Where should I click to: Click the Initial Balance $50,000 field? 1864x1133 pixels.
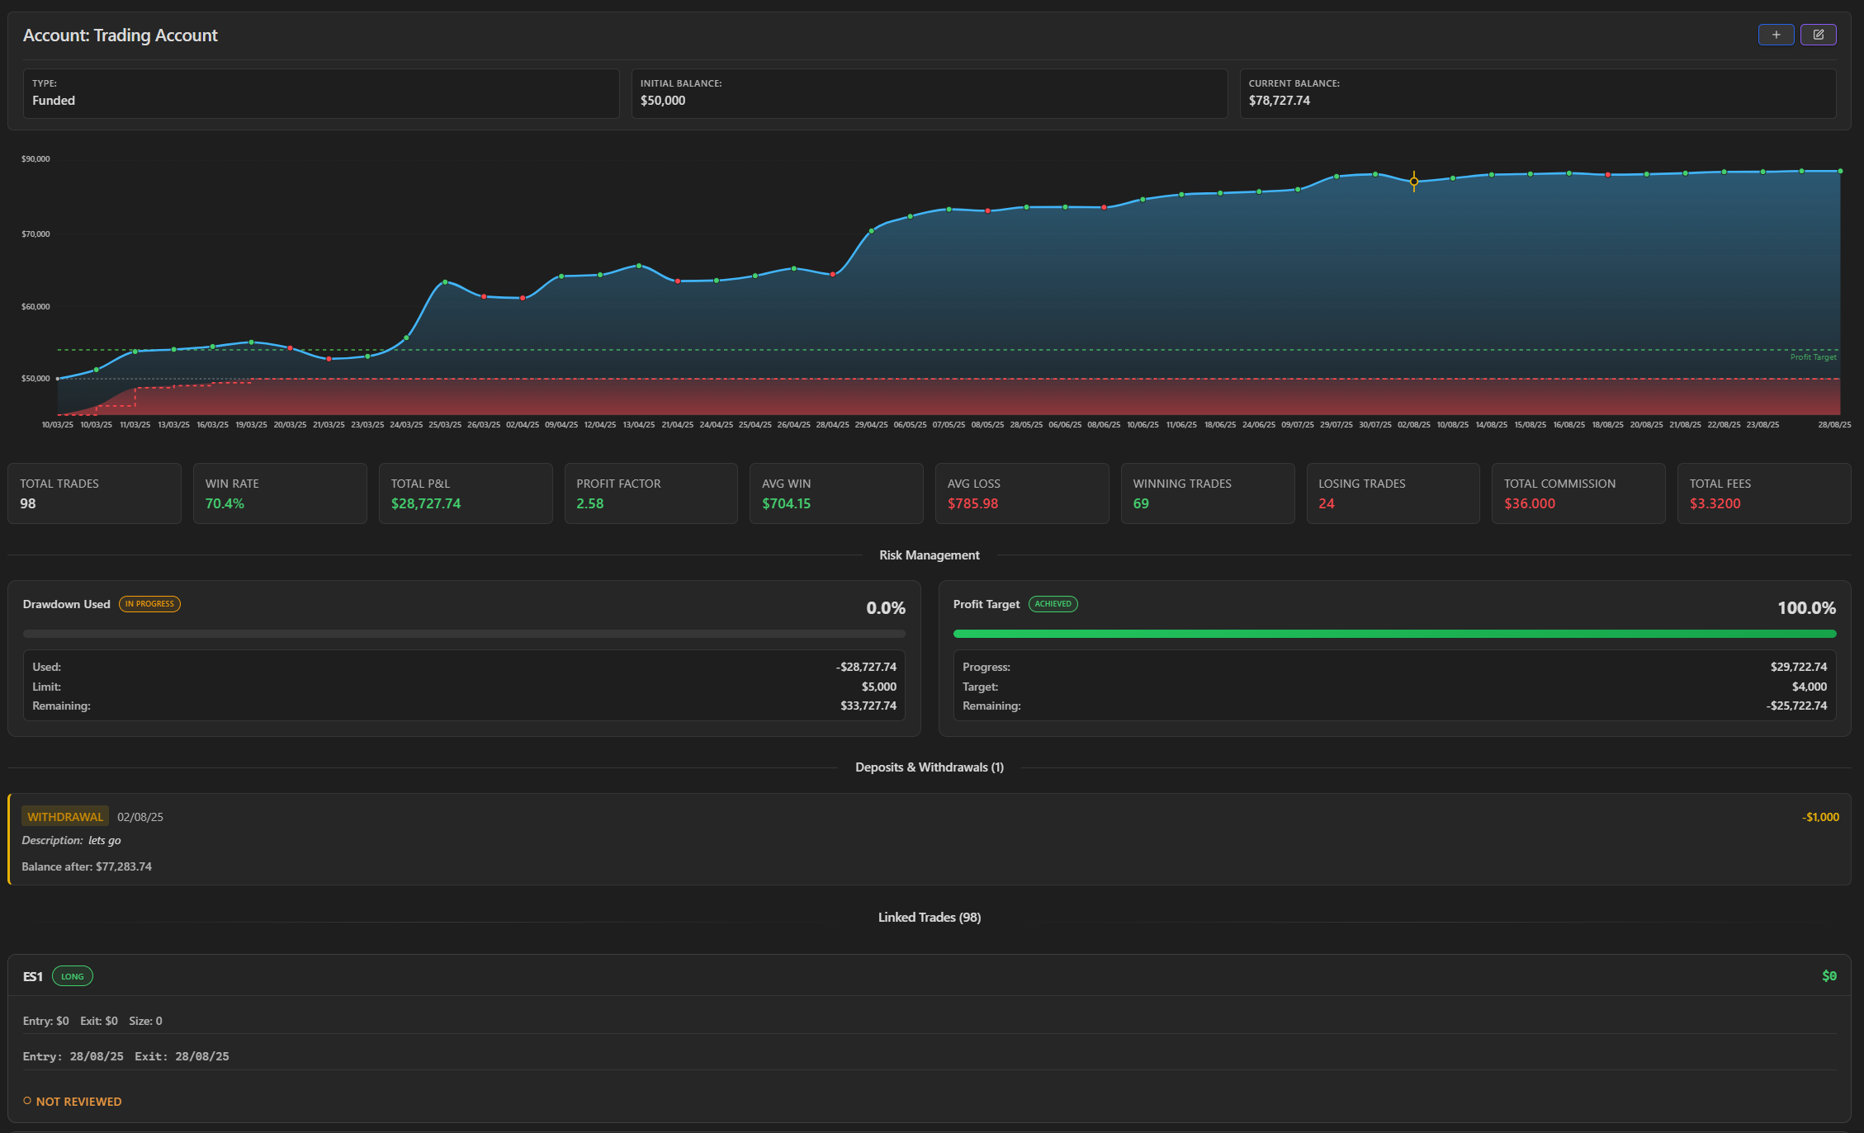(x=930, y=93)
